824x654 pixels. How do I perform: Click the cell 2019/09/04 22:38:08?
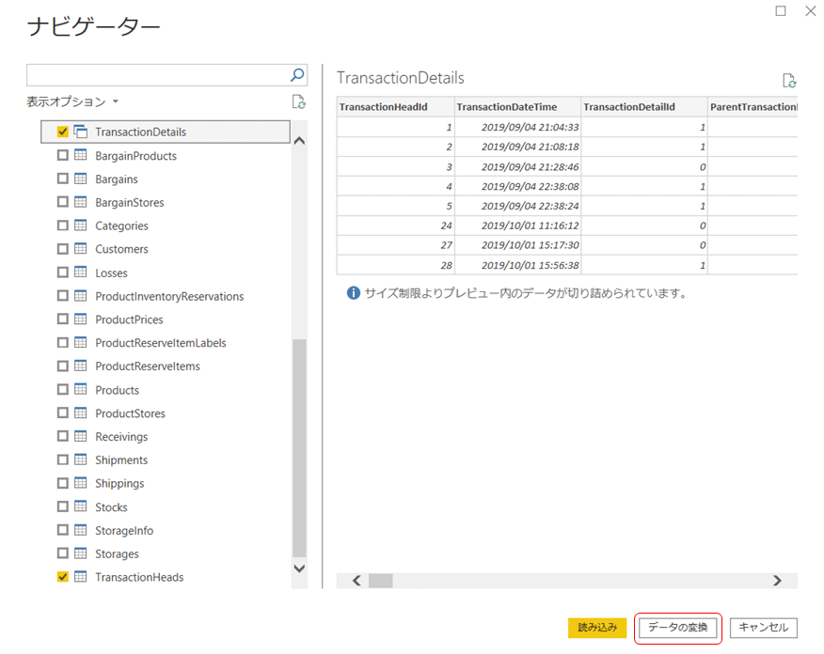point(517,186)
